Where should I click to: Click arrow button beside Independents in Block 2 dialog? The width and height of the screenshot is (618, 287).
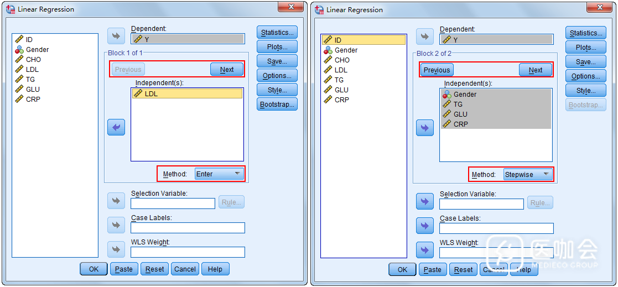coord(424,128)
